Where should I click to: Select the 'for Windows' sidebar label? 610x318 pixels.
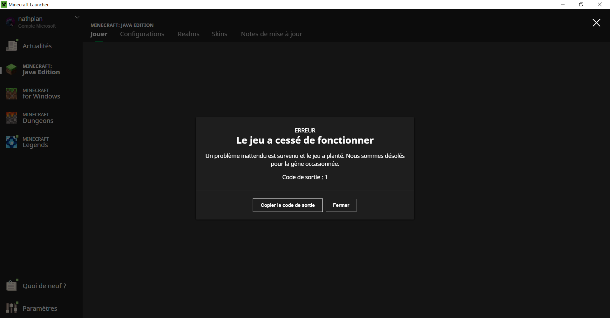pos(41,96)
